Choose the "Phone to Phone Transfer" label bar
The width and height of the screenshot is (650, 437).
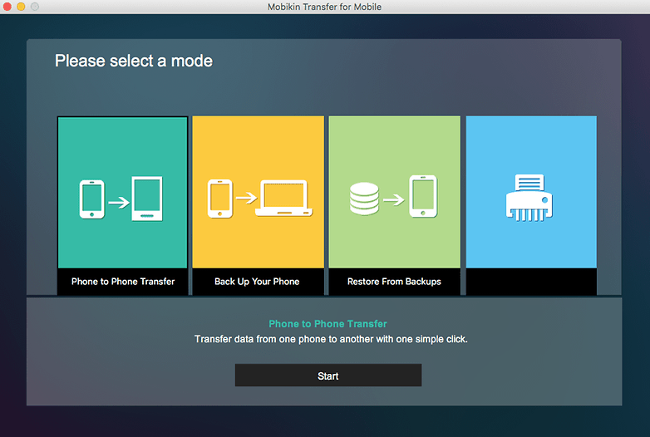[x=123, y=282]
